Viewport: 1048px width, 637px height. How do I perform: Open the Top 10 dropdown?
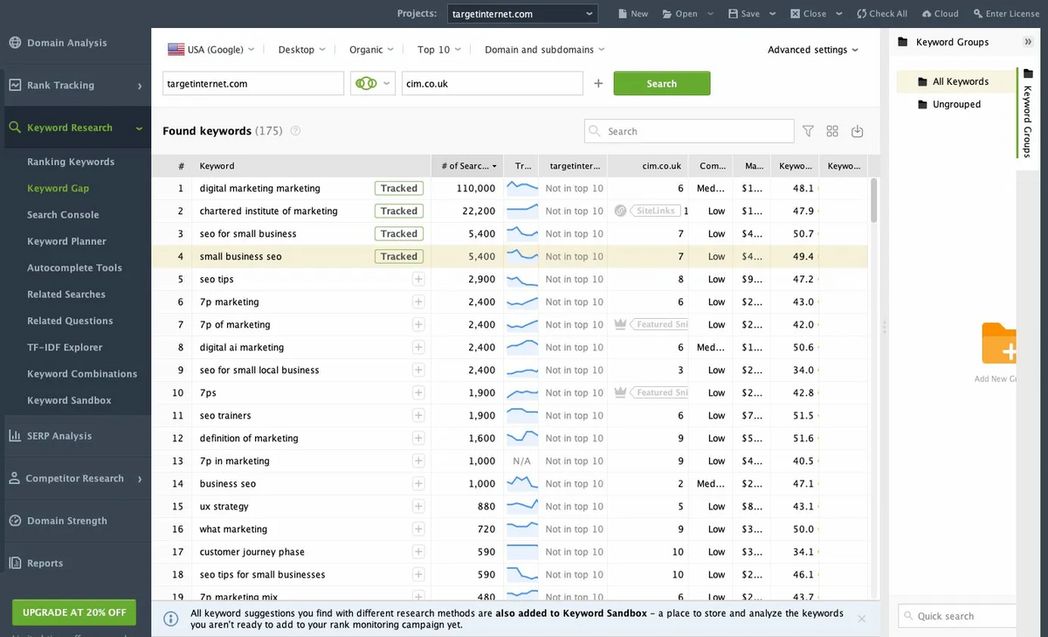point(439,50)
